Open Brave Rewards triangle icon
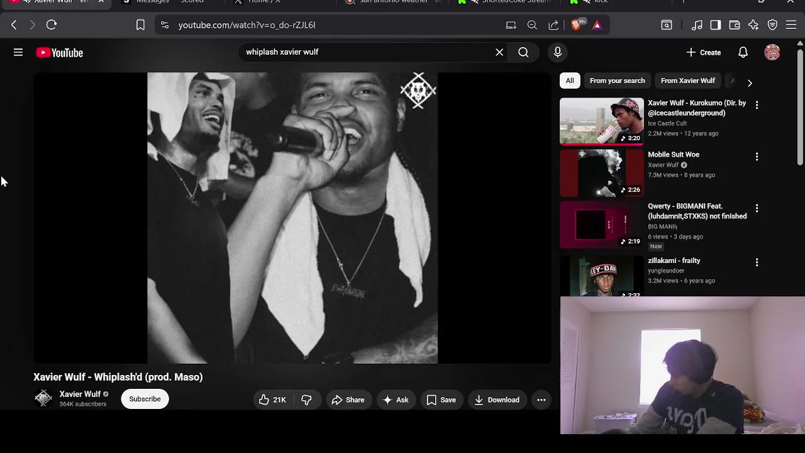 point(597,25)
